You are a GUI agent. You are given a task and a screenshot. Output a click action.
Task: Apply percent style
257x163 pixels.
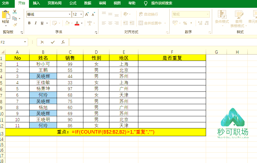pos(185,23)
